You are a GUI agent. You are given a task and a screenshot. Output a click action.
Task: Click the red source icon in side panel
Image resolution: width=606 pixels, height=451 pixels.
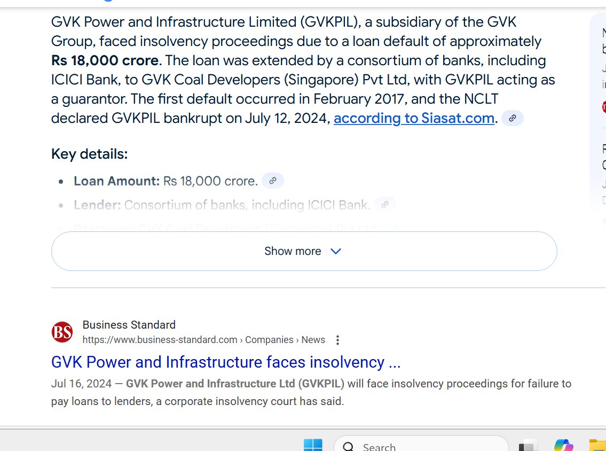(x=604, y=107)
